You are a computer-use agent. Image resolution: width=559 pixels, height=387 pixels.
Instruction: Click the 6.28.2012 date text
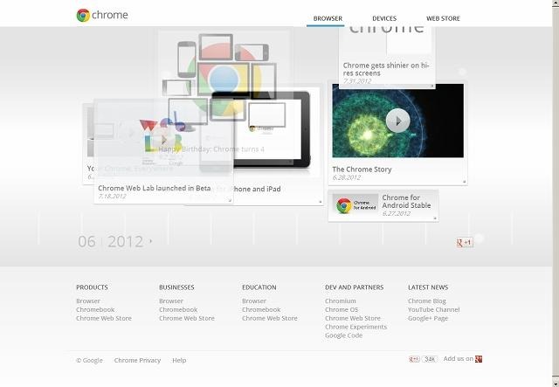(x=346, y=177)
